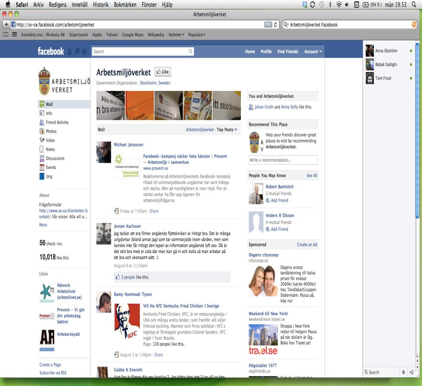Screen dimensions: 422x386
Task: Open the Historik menu
Action: click(101, 5)
